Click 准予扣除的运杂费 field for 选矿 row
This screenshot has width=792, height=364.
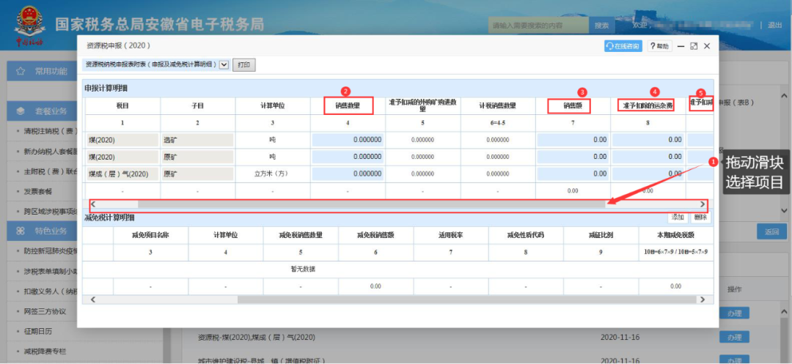coord(648,140)
